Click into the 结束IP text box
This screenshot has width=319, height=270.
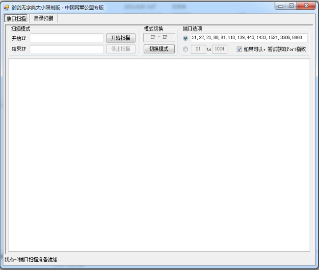point(67,49)
